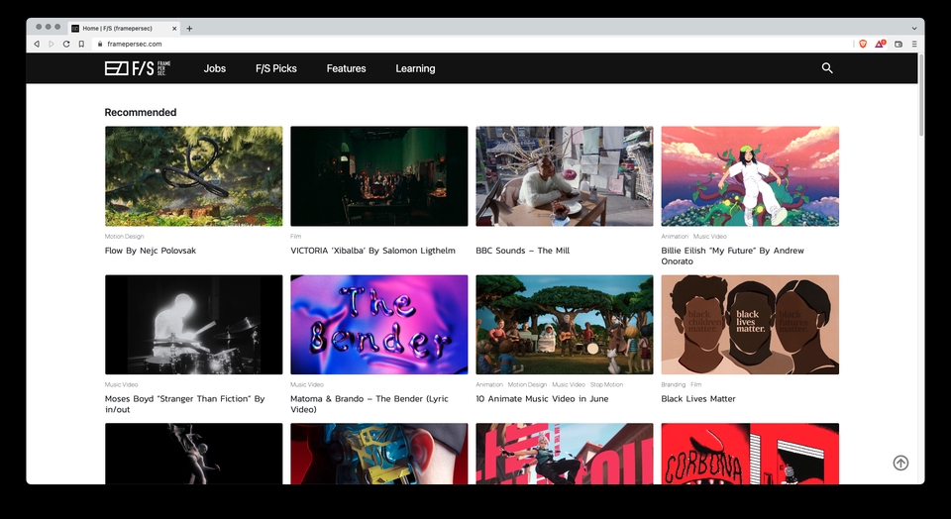
Task: Bookmark this page icon in toolbar
Action: [81, 44]
